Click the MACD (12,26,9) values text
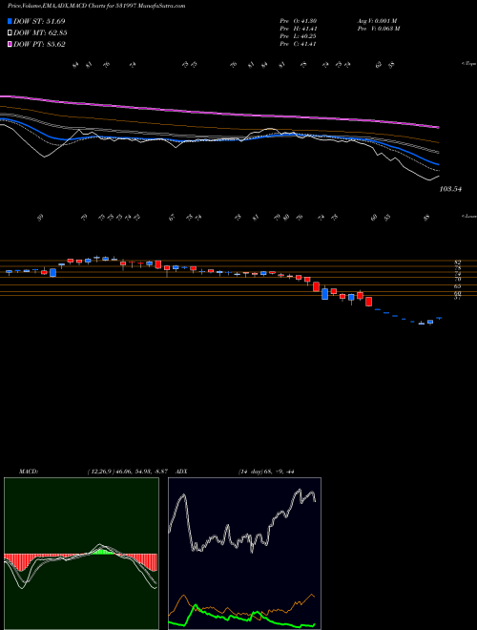 click(130, 472)
